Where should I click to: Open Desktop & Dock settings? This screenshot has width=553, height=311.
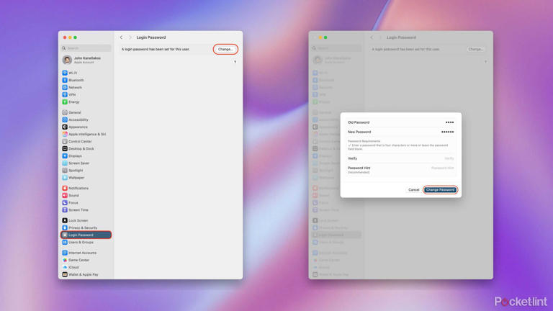coord(81,148)
